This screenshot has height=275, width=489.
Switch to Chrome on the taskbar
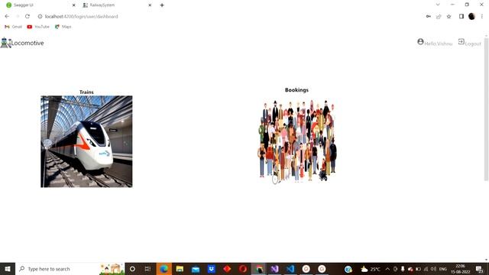tap(259, 269)
